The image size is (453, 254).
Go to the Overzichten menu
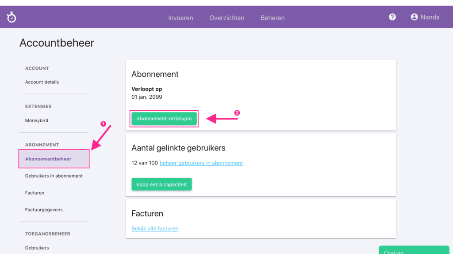pos(226,18)
